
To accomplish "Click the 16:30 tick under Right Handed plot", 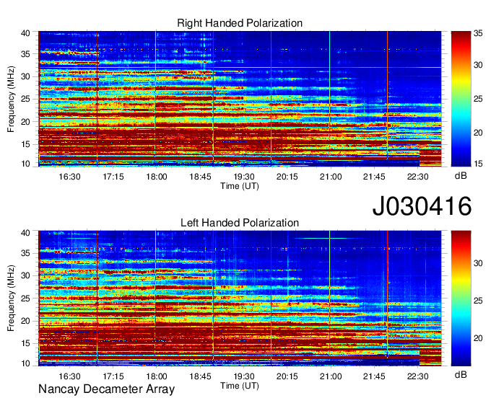I will 69,177.
